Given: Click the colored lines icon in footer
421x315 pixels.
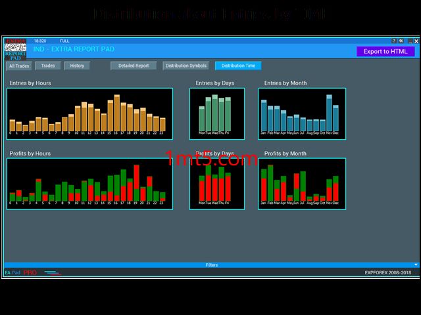Looking at the screenshot, I should tap(53, 272).
